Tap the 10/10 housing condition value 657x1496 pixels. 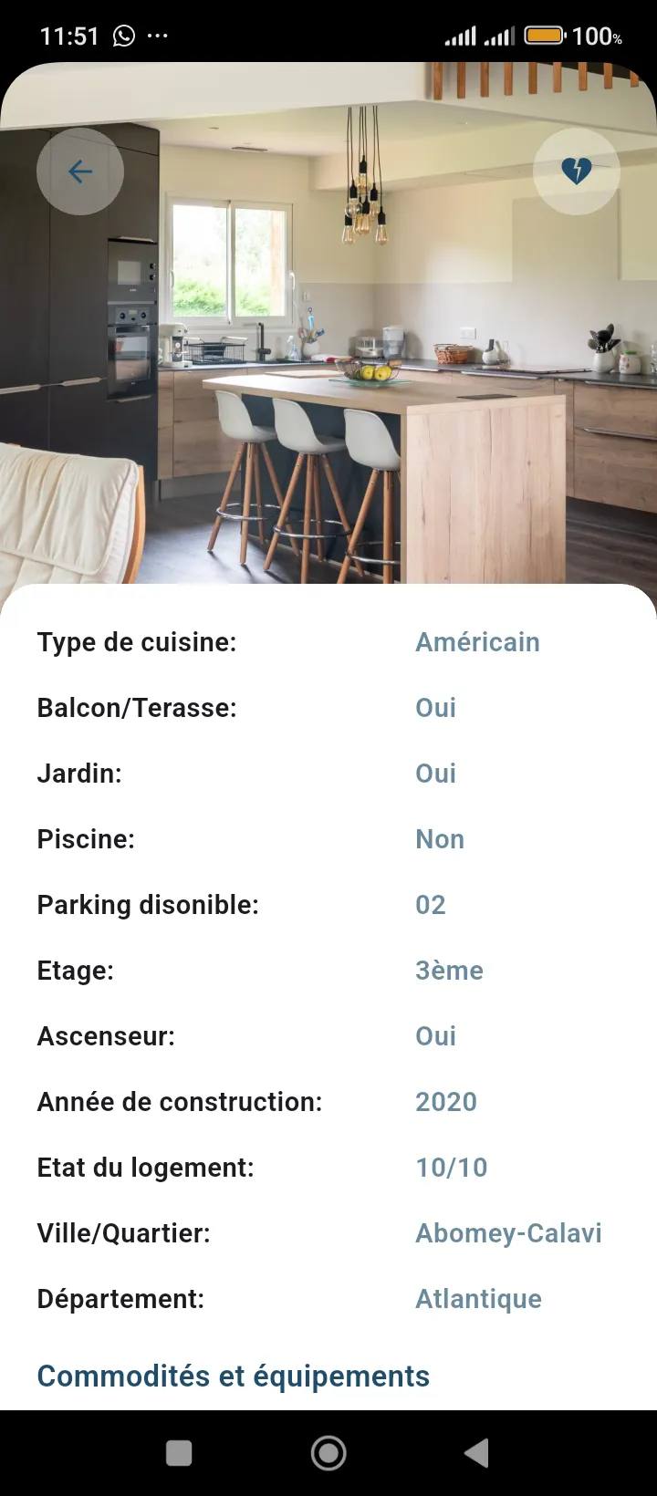pyautogui.click(x=451, y=1168)
